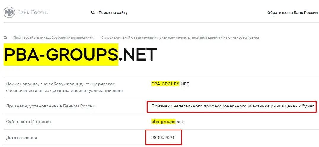The height and width of the screenshot is (147, 319).
Task: Click the Дата внесения row label
Action: 22,138
